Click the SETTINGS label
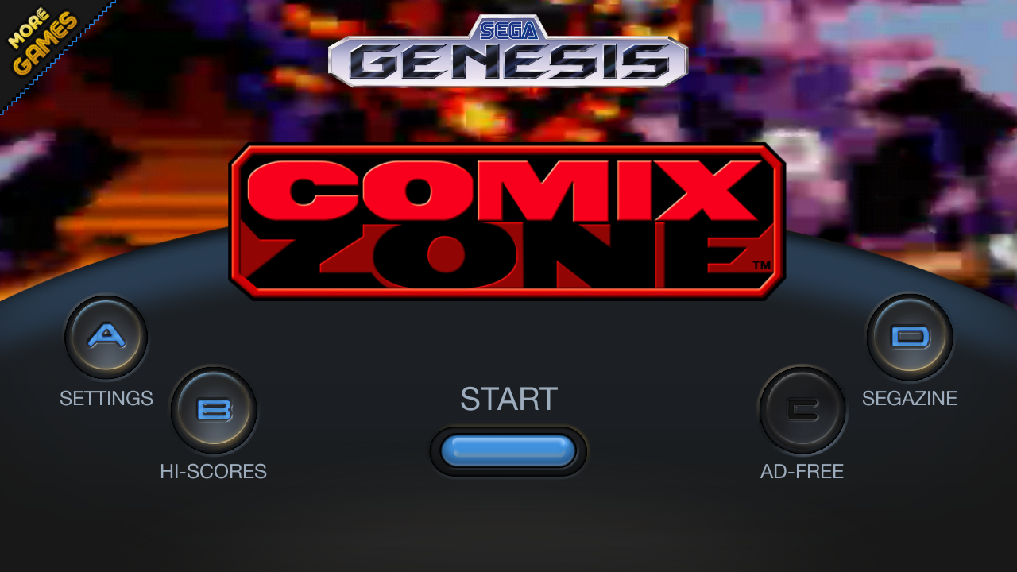Screen dimensions: 1017x572 [106, 398]
